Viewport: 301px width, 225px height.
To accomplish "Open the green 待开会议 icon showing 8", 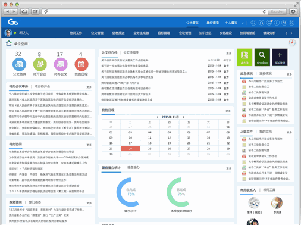I will coord(40,64).
